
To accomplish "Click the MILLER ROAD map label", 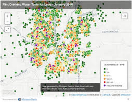I will [21, 73].
